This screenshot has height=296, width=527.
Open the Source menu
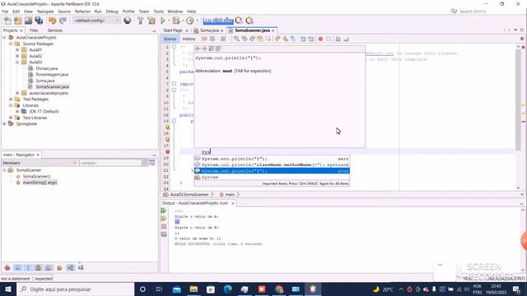(64, 12)
